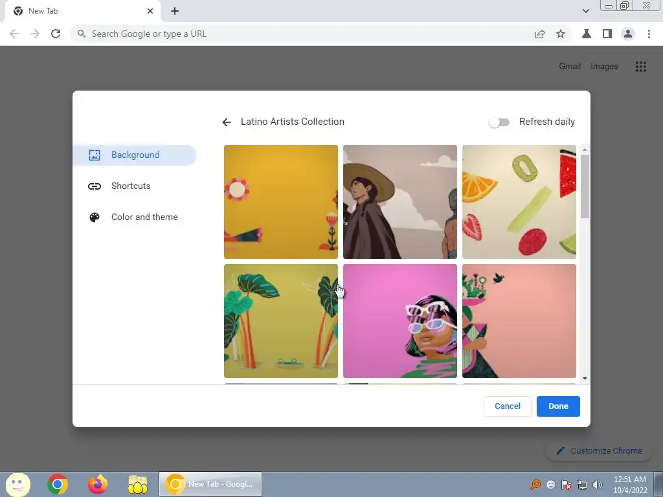Click the browser Back arrow
The image size is (663, 497).
14,34
